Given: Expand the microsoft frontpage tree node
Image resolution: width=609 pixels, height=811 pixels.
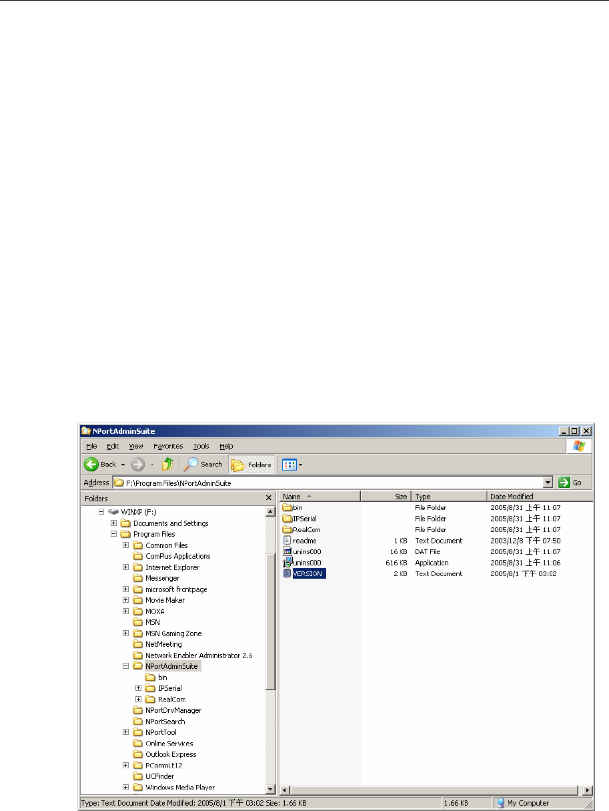Looking at the screenshot, I should point(126,589).
